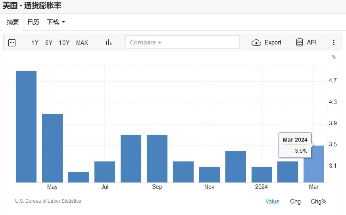Show the MAX time range
This screenshot has height=215, width=346.
tap(82, 42)
